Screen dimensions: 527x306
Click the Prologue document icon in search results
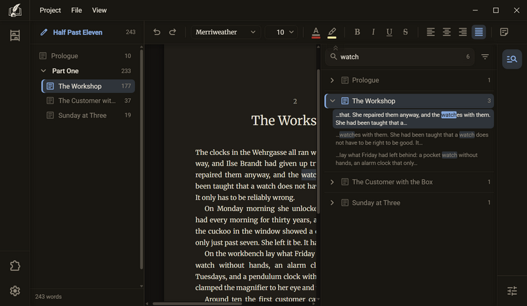345,80
